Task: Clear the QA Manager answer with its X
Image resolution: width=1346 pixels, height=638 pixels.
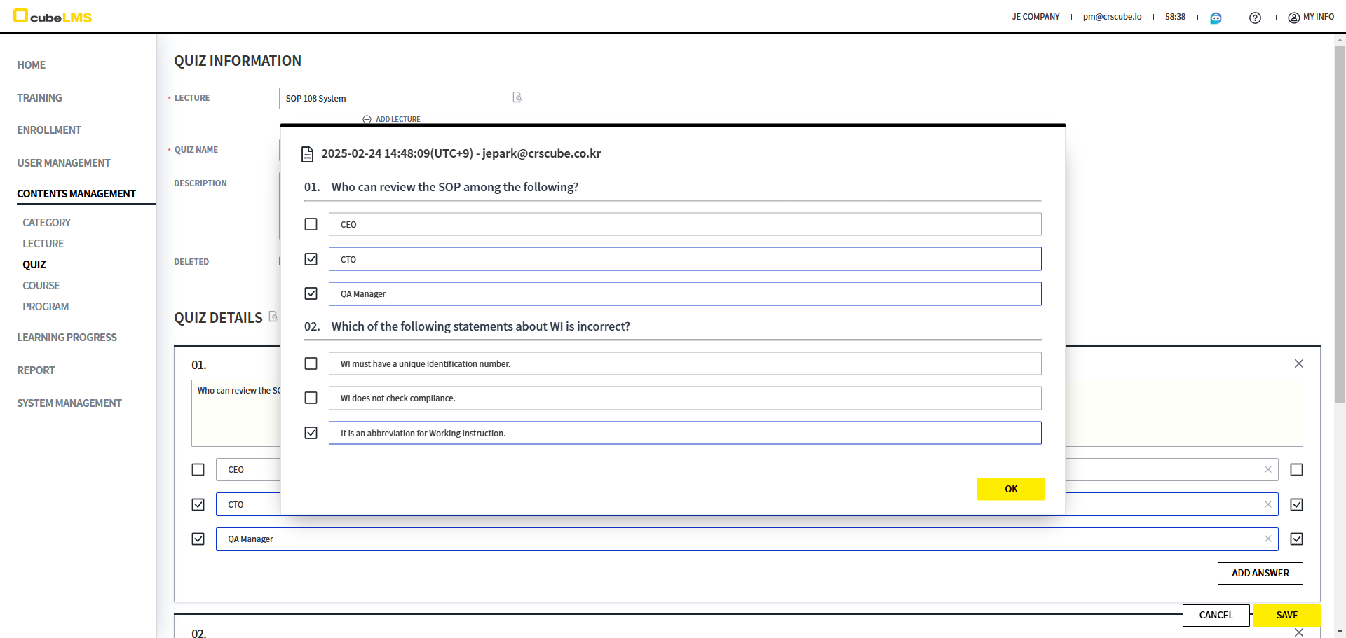Action: tap(1267, 539)
